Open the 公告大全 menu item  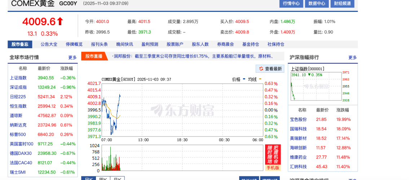point(49,44)
